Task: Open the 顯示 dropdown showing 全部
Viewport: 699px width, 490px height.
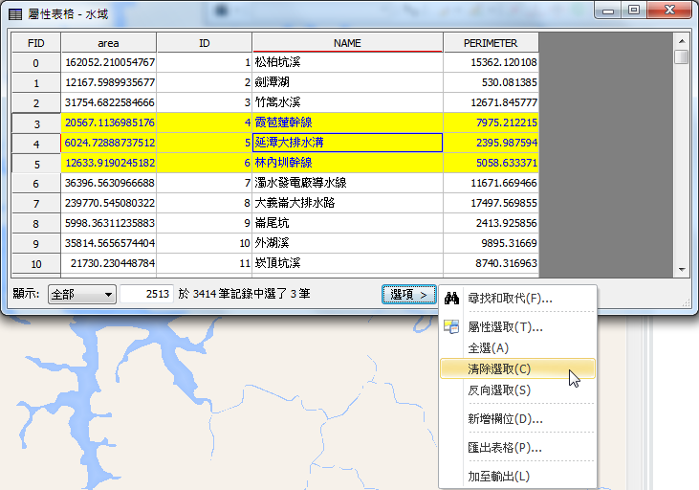Action: tap(82, 295)
